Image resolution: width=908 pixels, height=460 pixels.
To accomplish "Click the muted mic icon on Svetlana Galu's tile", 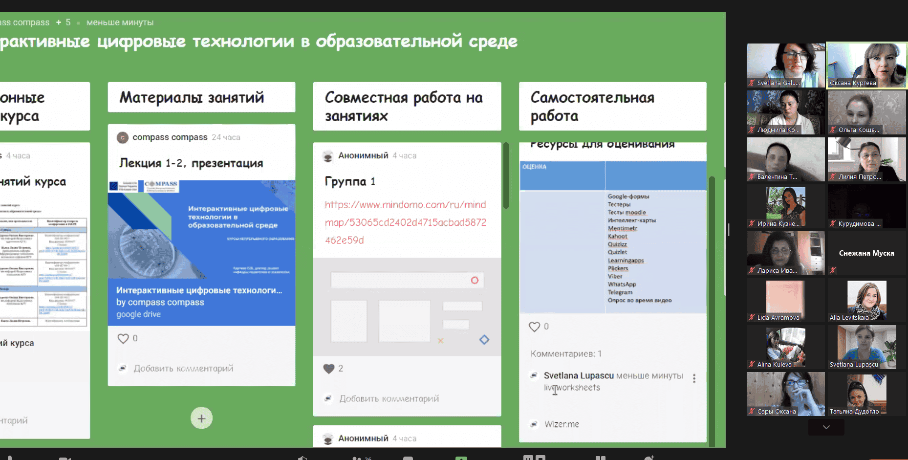I will pos(752,83).
